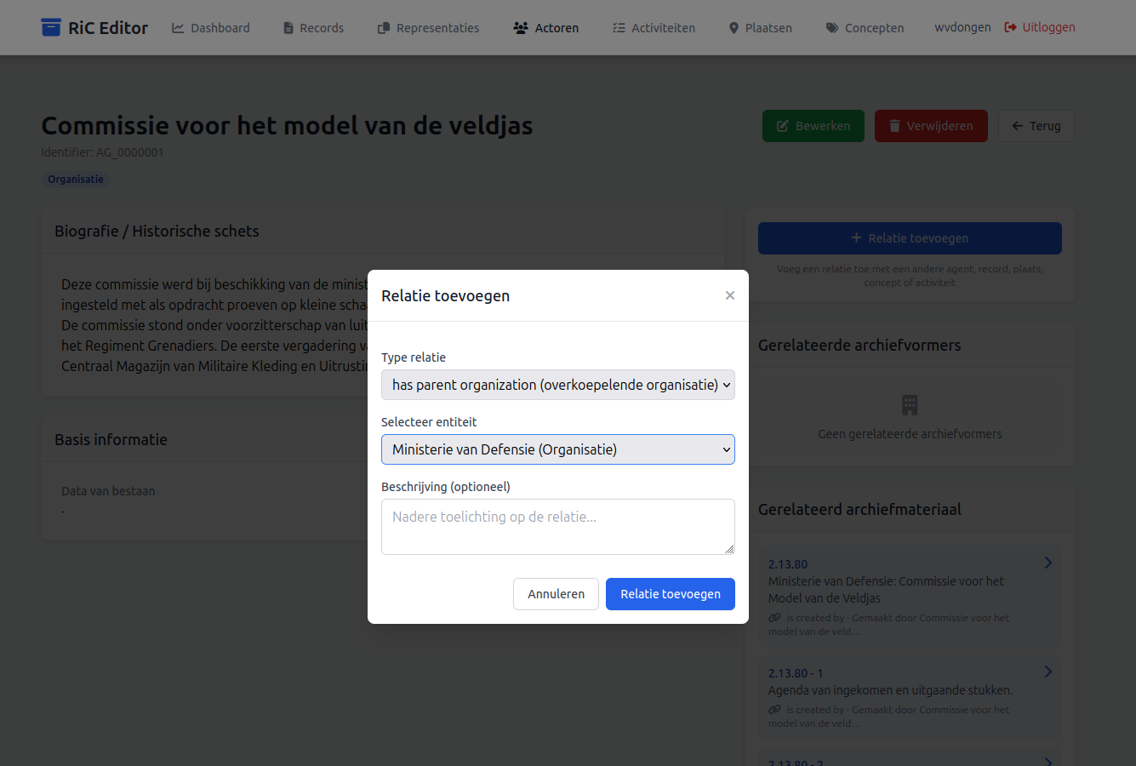Click the Records document icon
This screenshot has width=1136, height=766.
click(x=288, y=28)
